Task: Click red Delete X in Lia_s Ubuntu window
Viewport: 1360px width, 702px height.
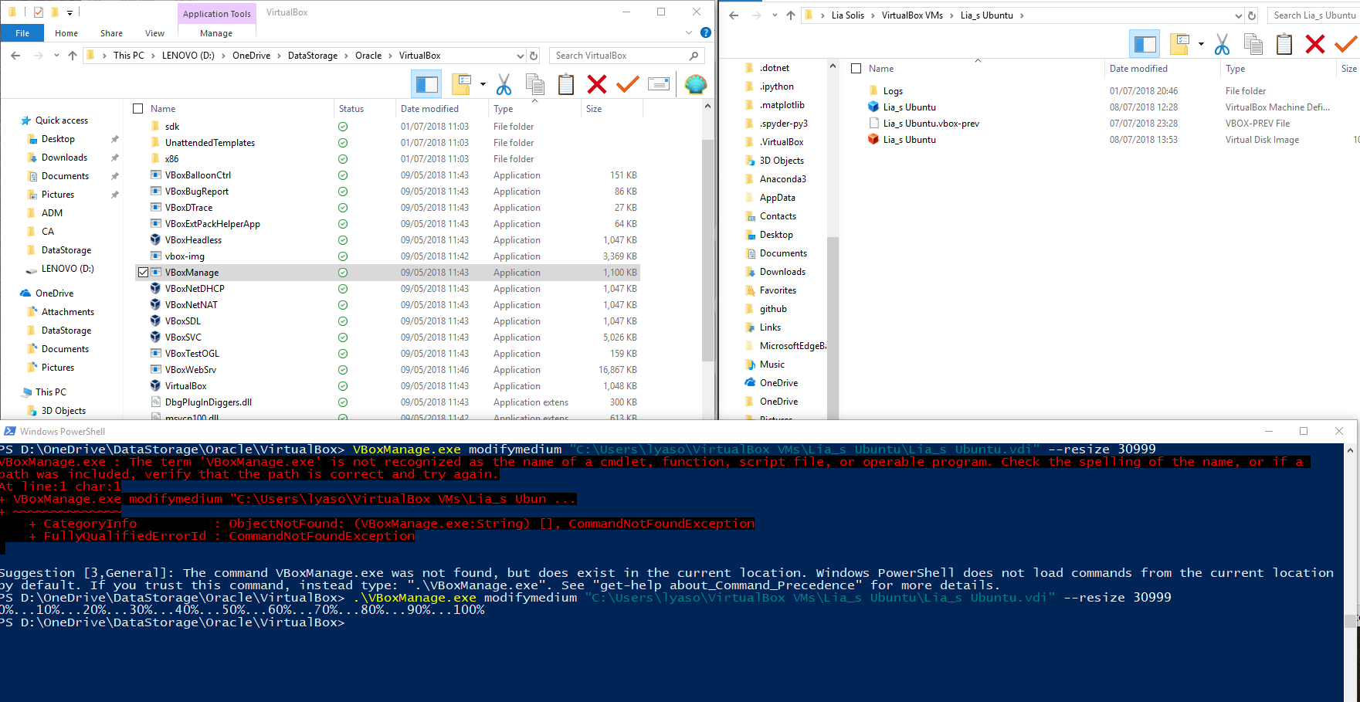Action: pyautogui.click(x=1315, y=44)
